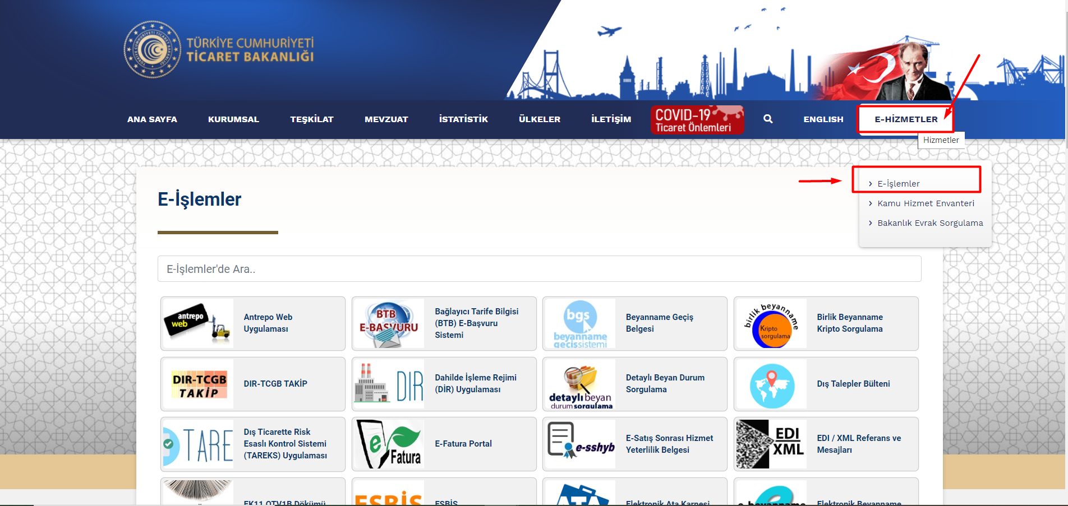
Task: Click the chevron beside E-İşlemler
Action: click(870, 184)
